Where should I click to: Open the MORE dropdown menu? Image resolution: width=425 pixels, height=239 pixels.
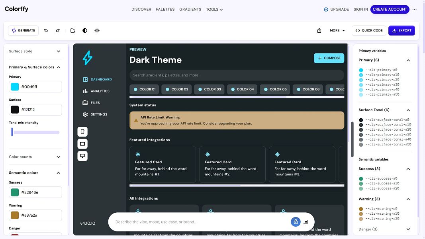point(337,31)
